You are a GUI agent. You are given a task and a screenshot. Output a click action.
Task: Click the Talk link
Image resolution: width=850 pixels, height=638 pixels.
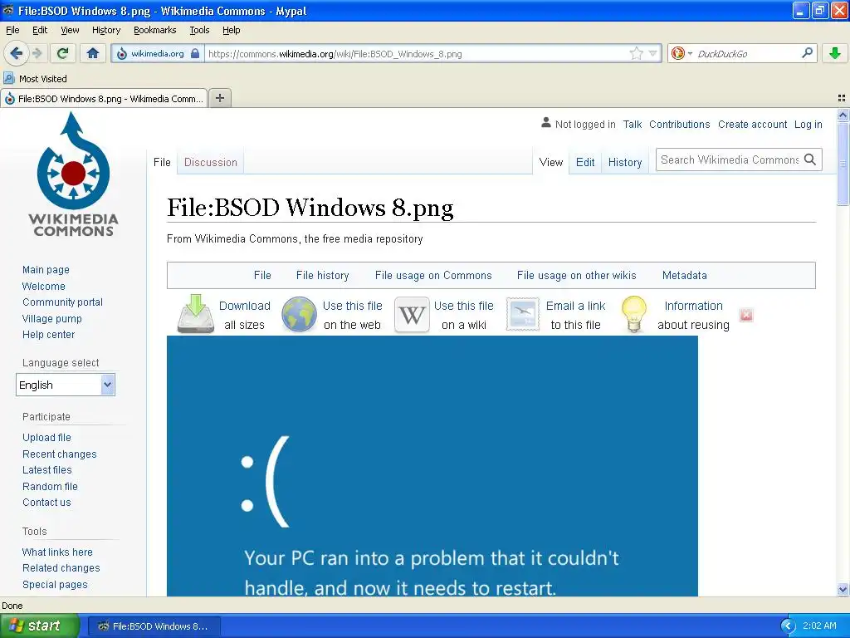(x=632, y=125)
